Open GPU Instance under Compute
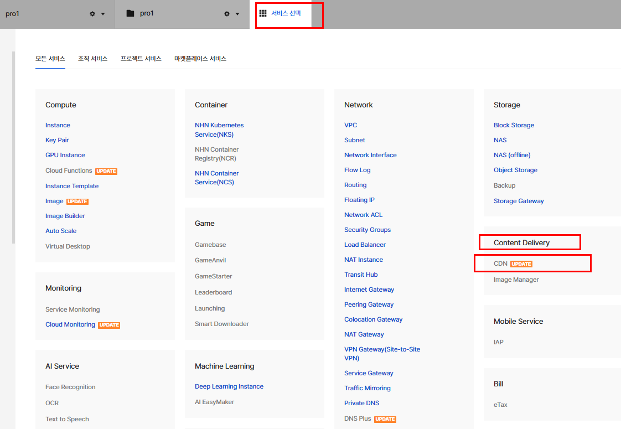The width and height of the screenshot is (621, 429). coord(65,156)
